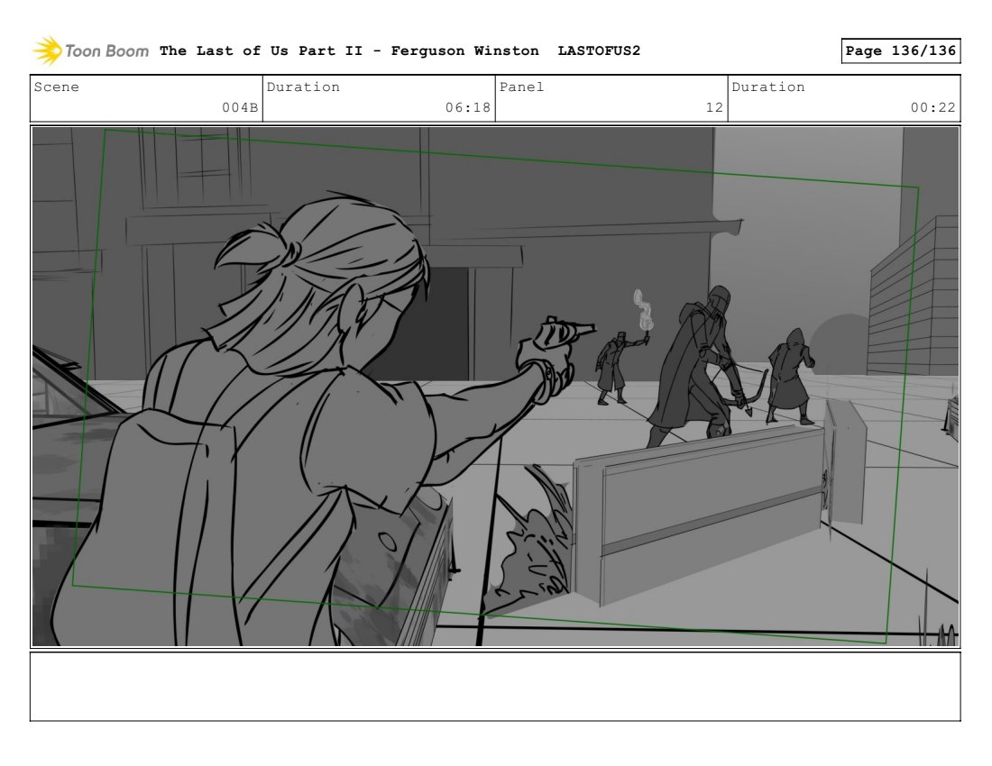Select the project title 'The Last of Us Part II - Ferguson Winston'
992x766 pixels.
pos(349,50)
